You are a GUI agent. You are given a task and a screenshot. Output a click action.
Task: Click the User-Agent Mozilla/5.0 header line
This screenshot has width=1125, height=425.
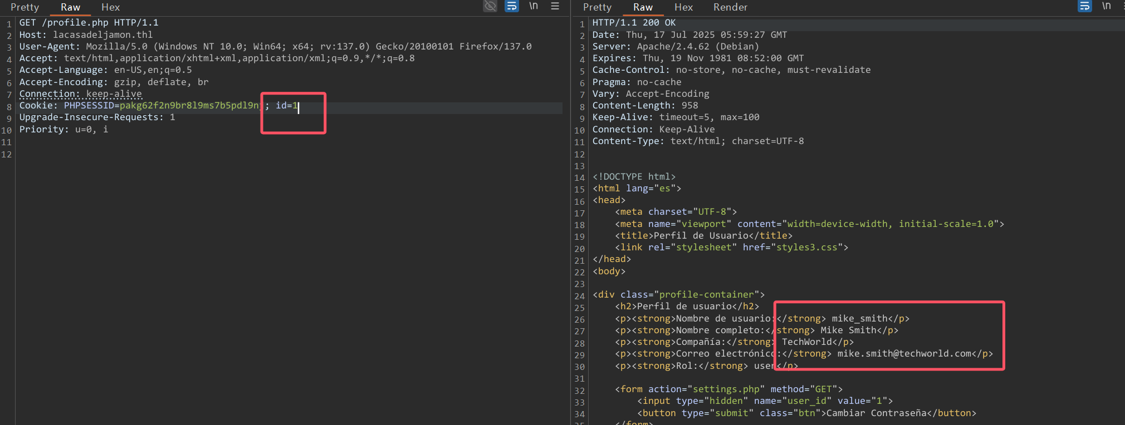click(x=276, y=47)
